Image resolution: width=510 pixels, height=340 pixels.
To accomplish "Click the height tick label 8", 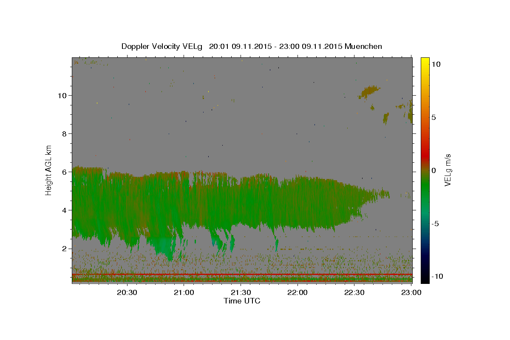I will click(65, 133).
